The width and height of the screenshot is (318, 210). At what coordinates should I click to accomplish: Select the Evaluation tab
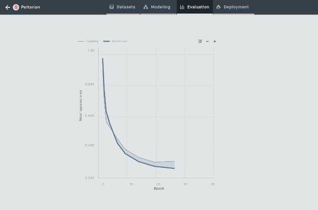(x=198, y=7)
